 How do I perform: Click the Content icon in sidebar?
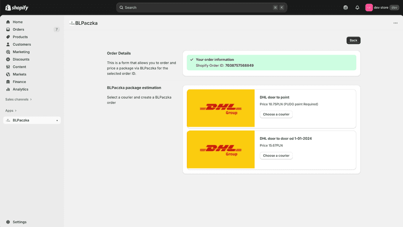[8, 67]
